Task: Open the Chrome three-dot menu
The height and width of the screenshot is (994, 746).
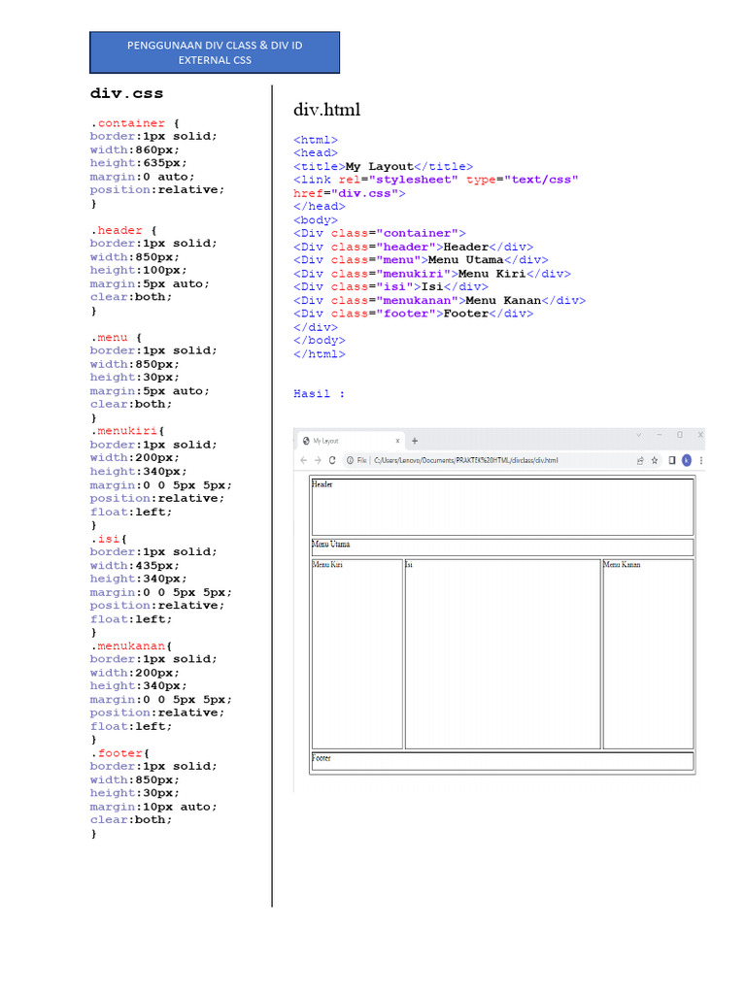Action: (x=700, y=460)
